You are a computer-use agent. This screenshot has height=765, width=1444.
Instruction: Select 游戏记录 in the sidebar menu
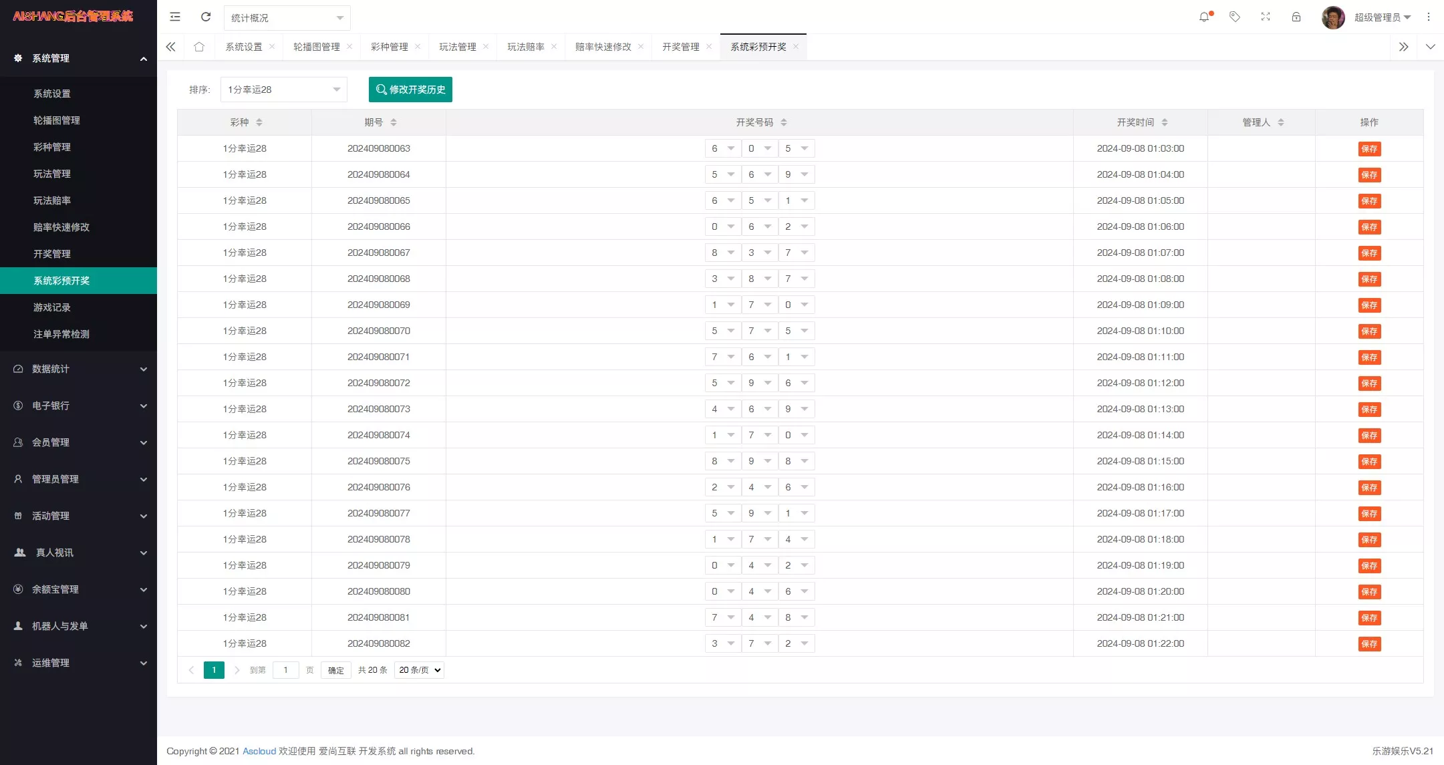(51, 307)
